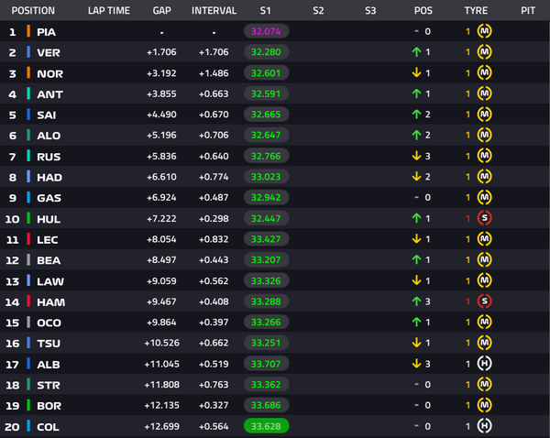This screenshot has height=438, width=550.
Task: Click the green up arrow for ALO
Action: pos(416,135)
